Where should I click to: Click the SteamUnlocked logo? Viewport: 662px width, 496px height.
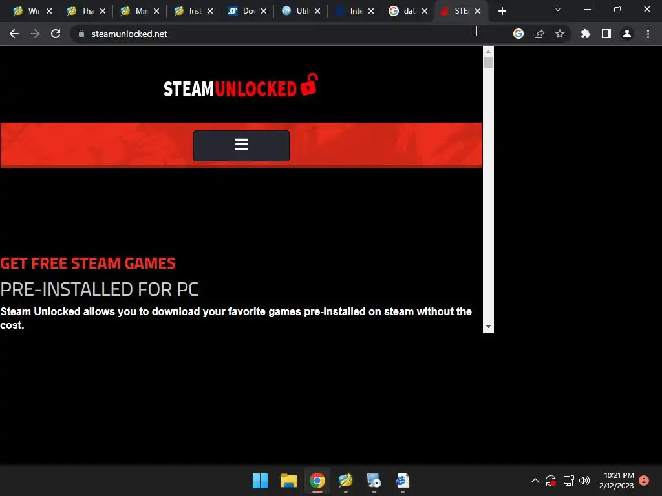240,86
